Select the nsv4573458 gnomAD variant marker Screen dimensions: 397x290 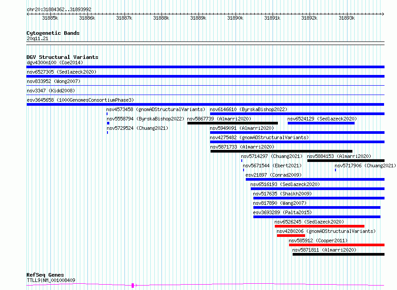(x=107, y=114)
